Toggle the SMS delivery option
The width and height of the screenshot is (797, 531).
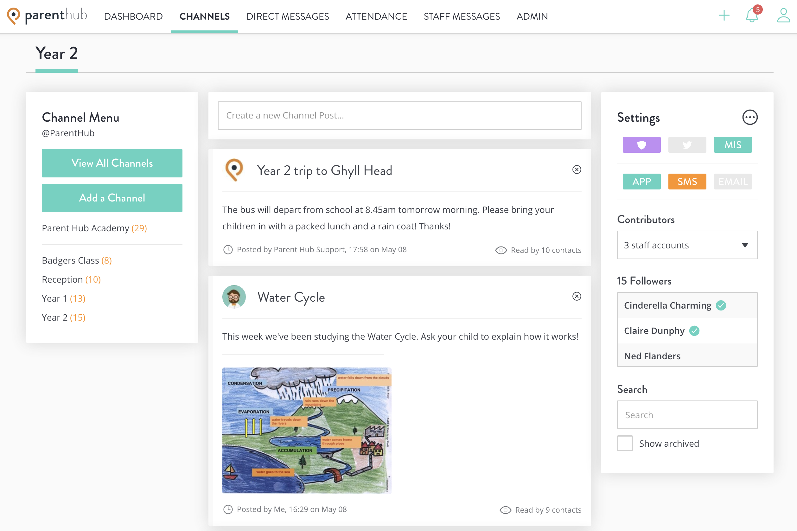pyautogui.click(x=687, y=182)
